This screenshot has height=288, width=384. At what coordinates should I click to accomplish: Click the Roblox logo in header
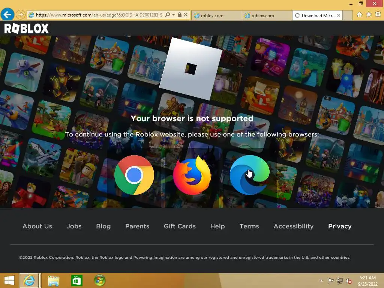27,28
